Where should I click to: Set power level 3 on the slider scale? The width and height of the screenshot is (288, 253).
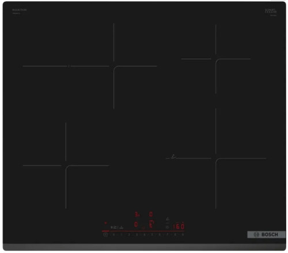tap(137, 235)
